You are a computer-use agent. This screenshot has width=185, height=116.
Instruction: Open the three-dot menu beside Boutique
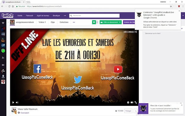tap(65, 16)
